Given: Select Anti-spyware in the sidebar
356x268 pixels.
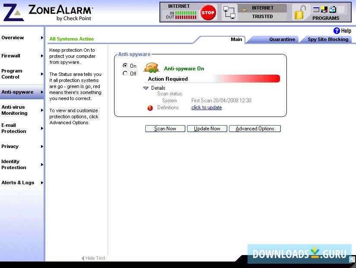Looking at the screenshot, I should [22, 92].
